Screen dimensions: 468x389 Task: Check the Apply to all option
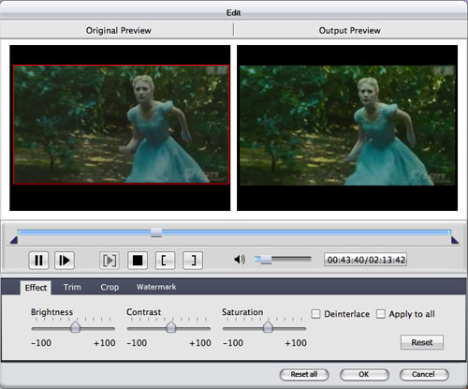tap(381, 314)
